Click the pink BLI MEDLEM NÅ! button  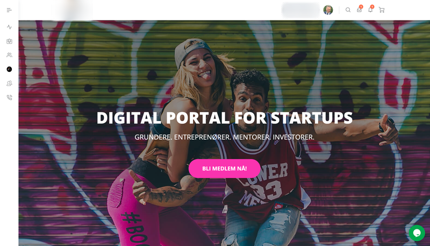tap(224, 168)
